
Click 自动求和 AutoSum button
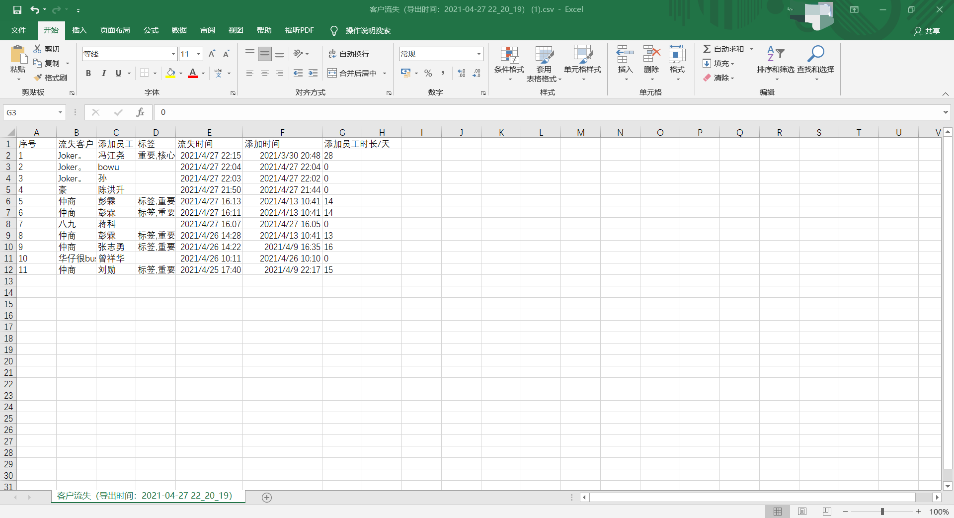pos(724,49)
